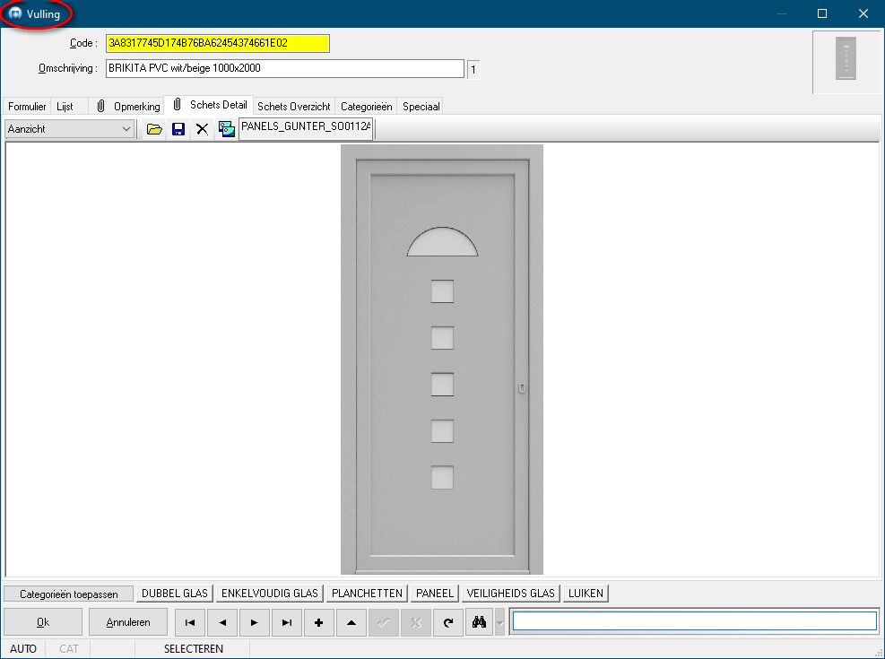
Task: Select the PLANCHETTEN category
Action: pyautogui.click(x=367, y=594)
